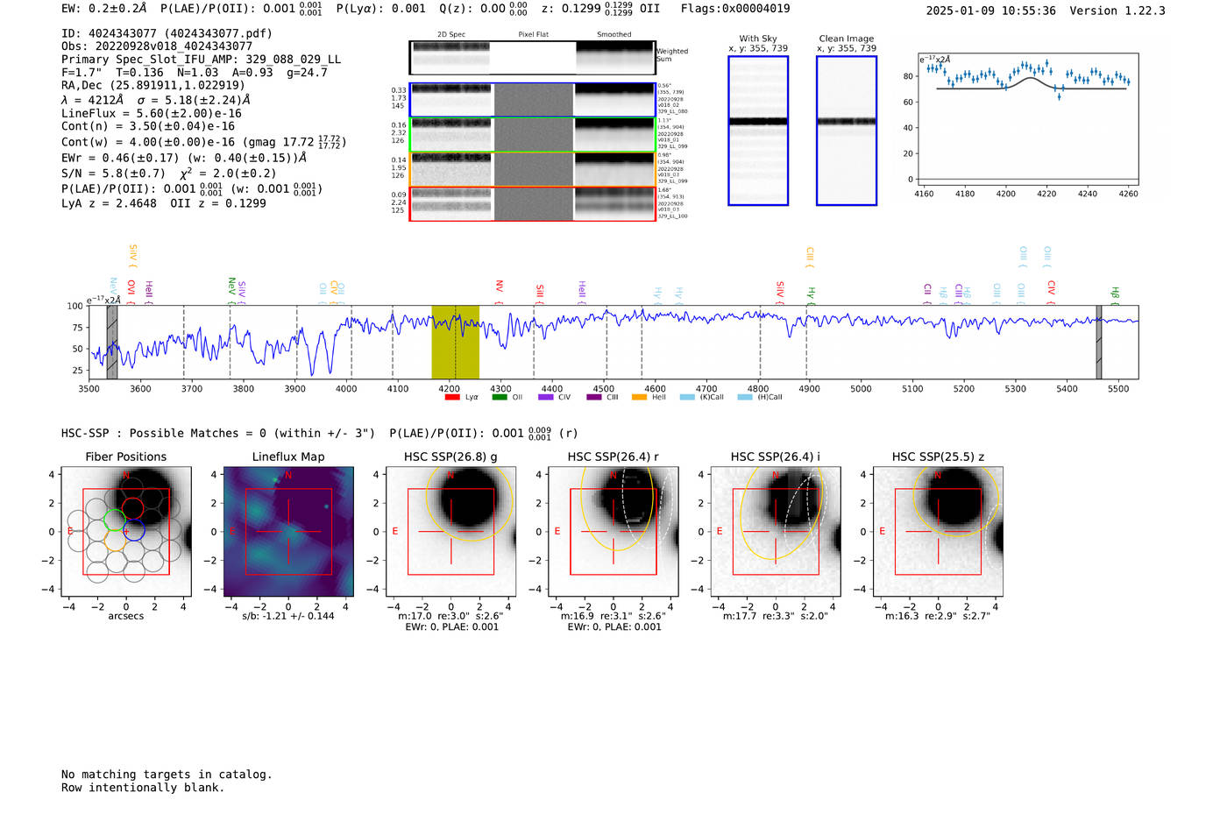Click the green circle fiber in Fiber Positions
The image size is (1227, 835).
[x=116, y=520]
